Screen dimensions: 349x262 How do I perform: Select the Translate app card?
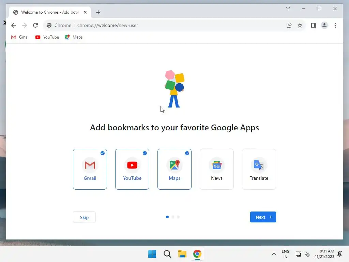259,169
